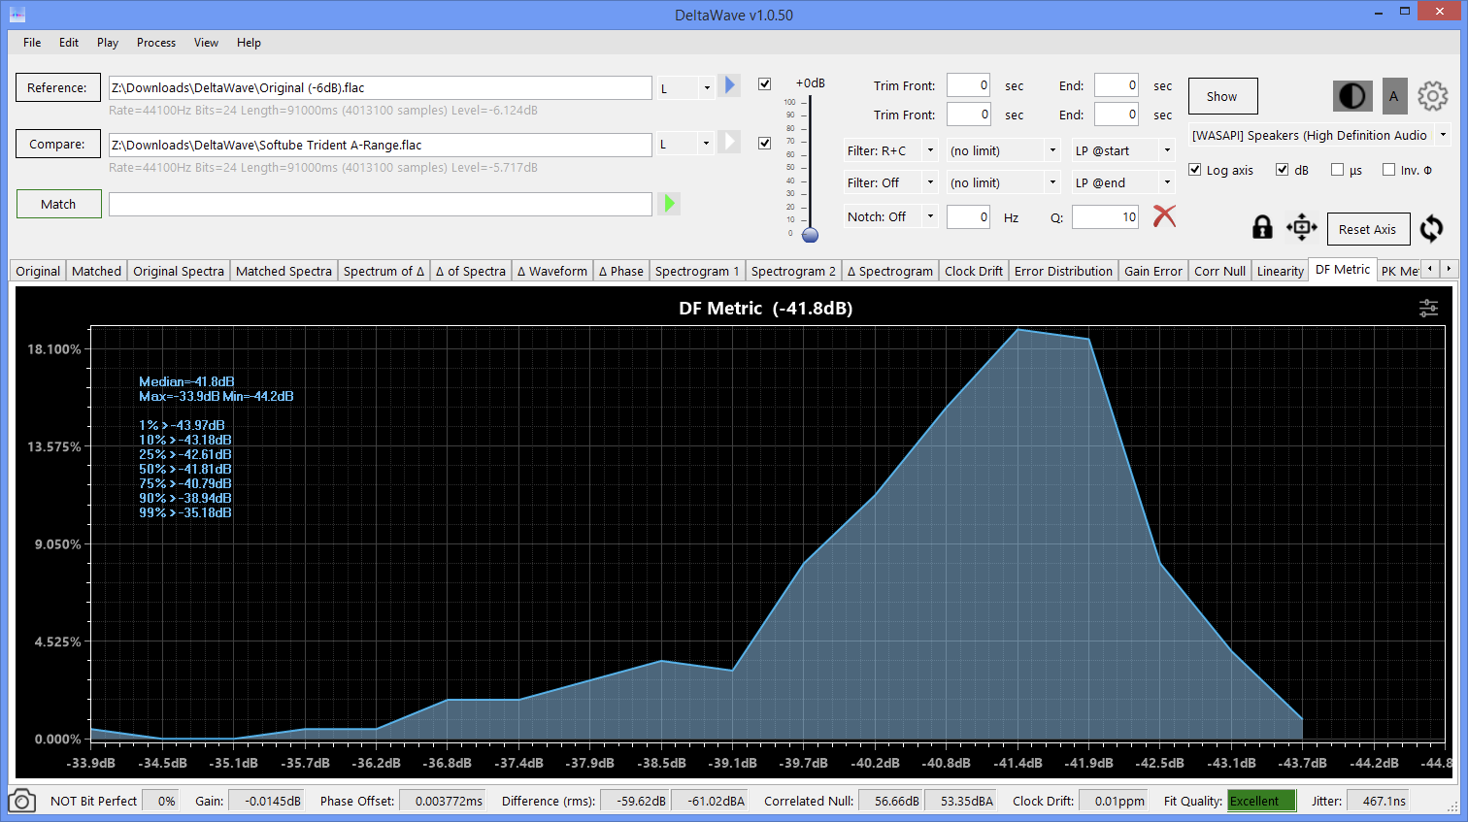Click the Fit Quality Excellent indicator
Viewport: 1468px width, 822px height.
pyautogui.click(x=1261, y=801)
